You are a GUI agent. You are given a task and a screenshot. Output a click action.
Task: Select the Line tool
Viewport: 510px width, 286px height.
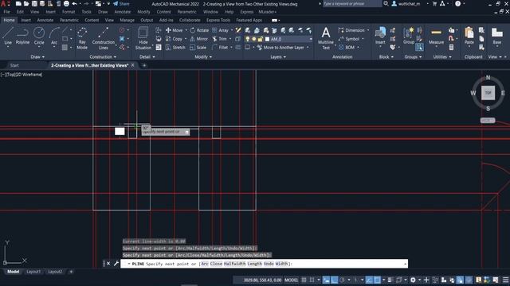[x=8, y=36]
